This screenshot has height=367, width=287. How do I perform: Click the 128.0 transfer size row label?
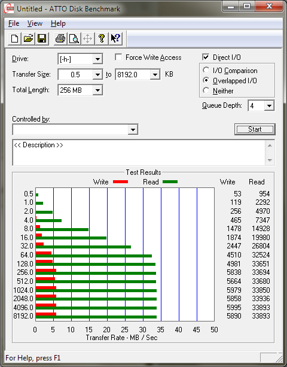[x=25, y=264]
